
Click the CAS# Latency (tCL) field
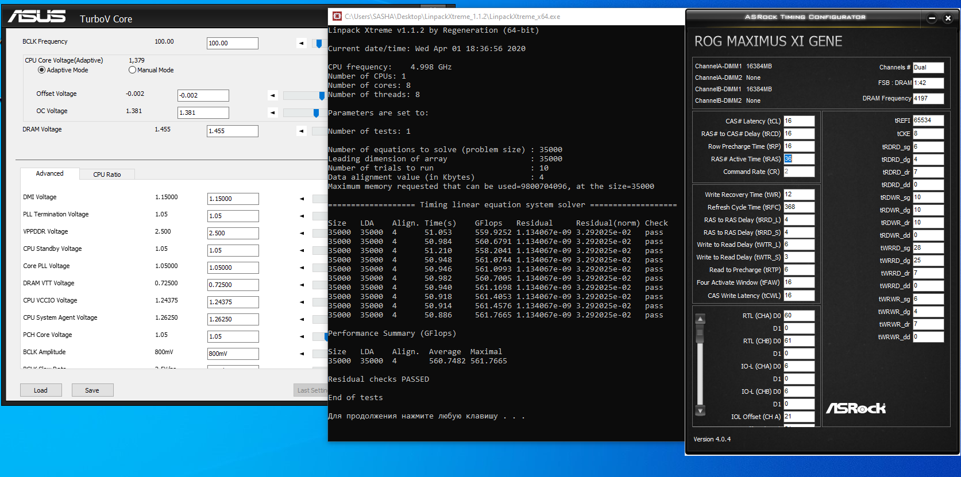pos(799,121)
